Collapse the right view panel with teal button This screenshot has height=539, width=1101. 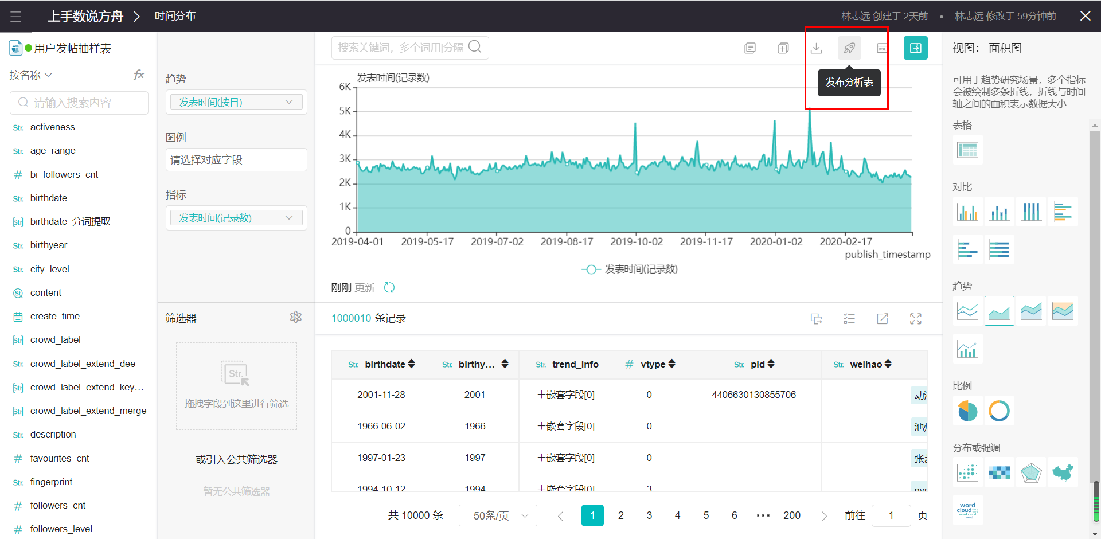point(916,48)
